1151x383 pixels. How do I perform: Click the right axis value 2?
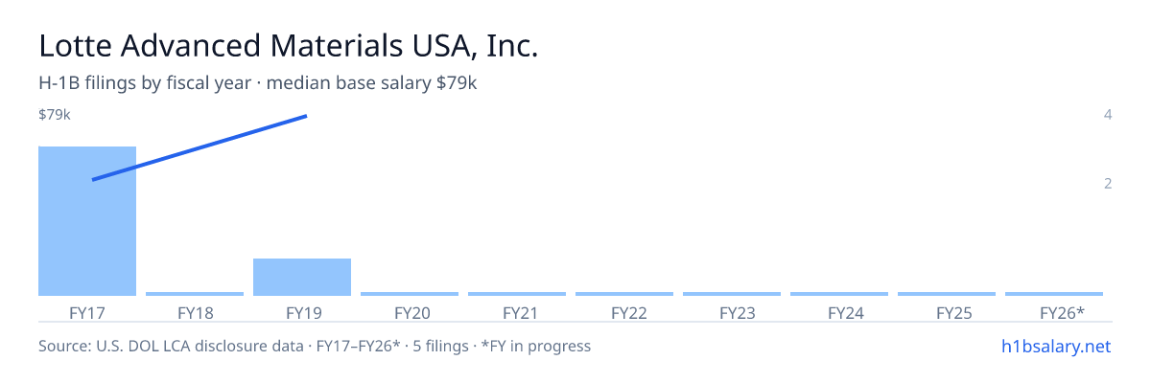point(1108,183)
